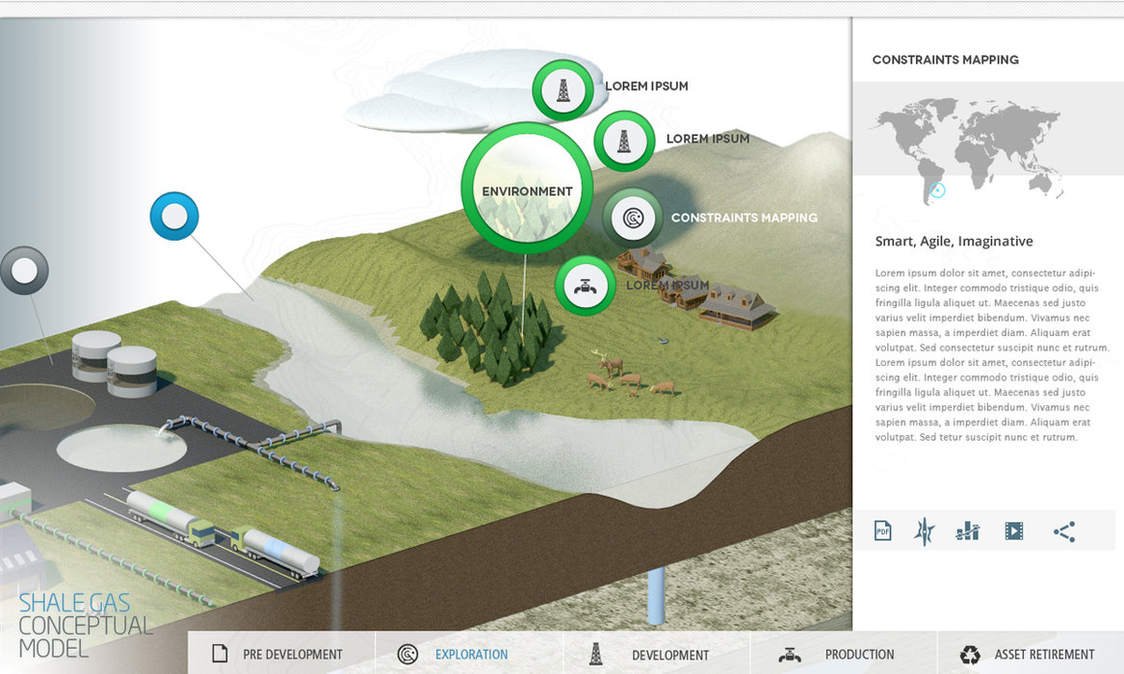Click the share icon

[1063, 531]
